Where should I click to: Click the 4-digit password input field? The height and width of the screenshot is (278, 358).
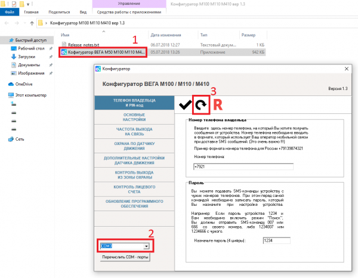click(x=276, y=240)
